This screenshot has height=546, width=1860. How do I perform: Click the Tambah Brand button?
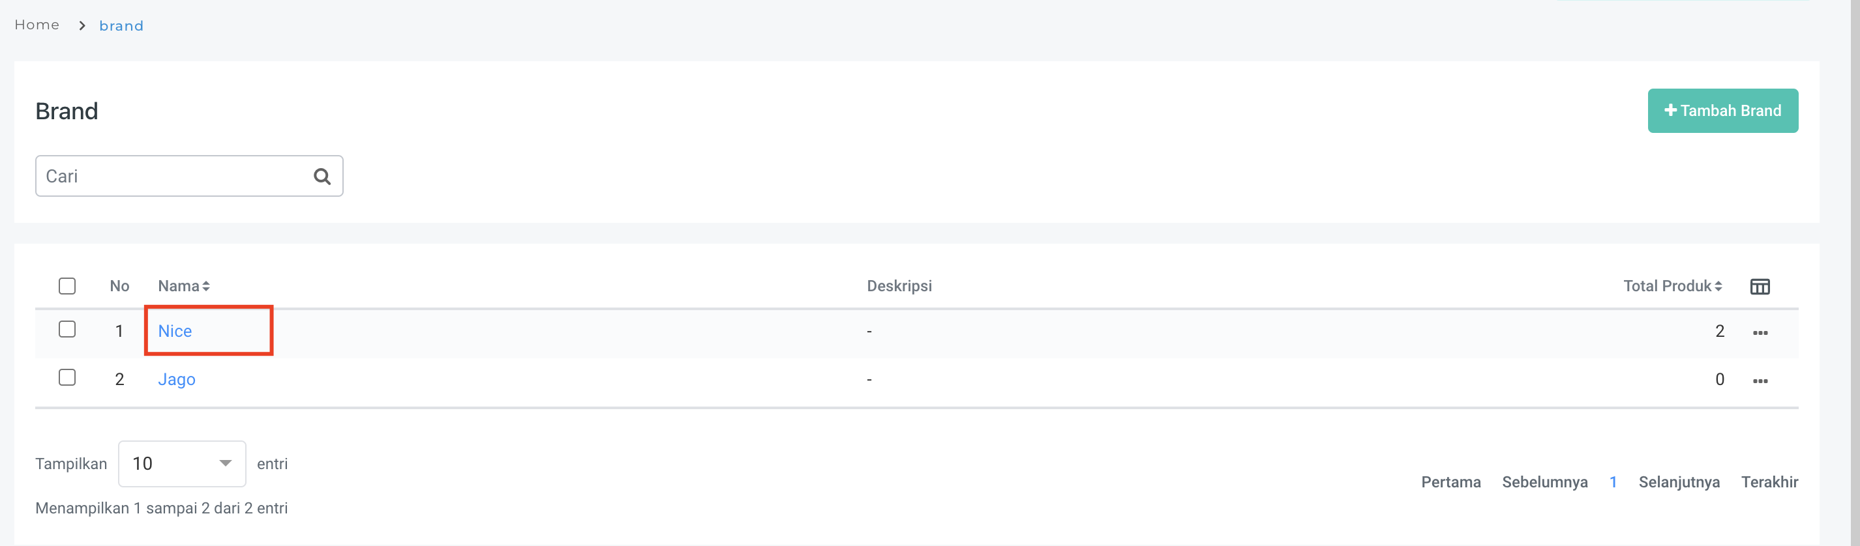(1722, 111)
